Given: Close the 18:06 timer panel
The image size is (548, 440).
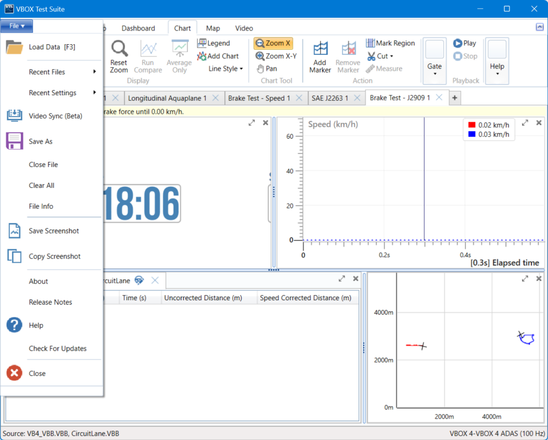Looking at the screenshot, I should click(x=266, y=123).
